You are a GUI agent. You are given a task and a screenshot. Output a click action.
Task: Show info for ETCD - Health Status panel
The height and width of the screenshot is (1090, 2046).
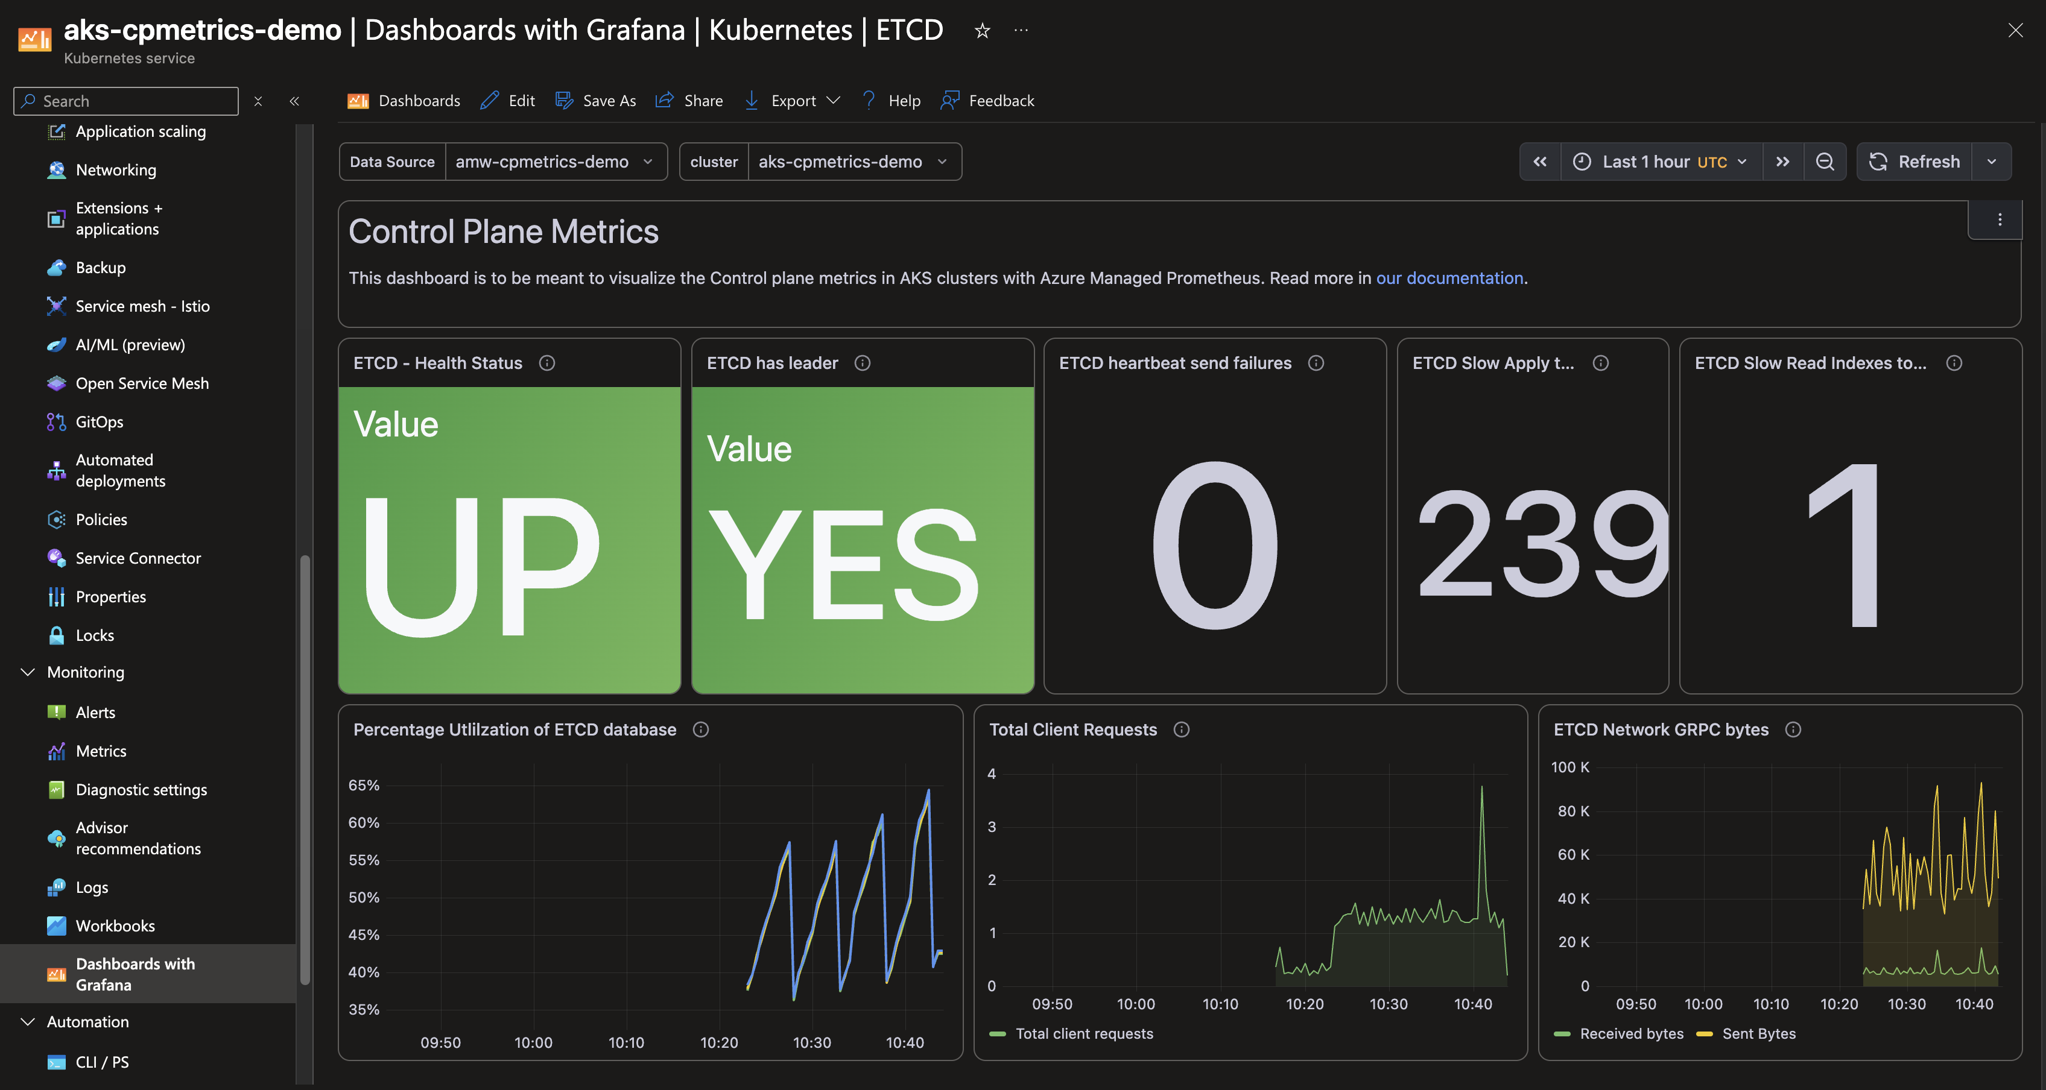[x=547, y=363]
